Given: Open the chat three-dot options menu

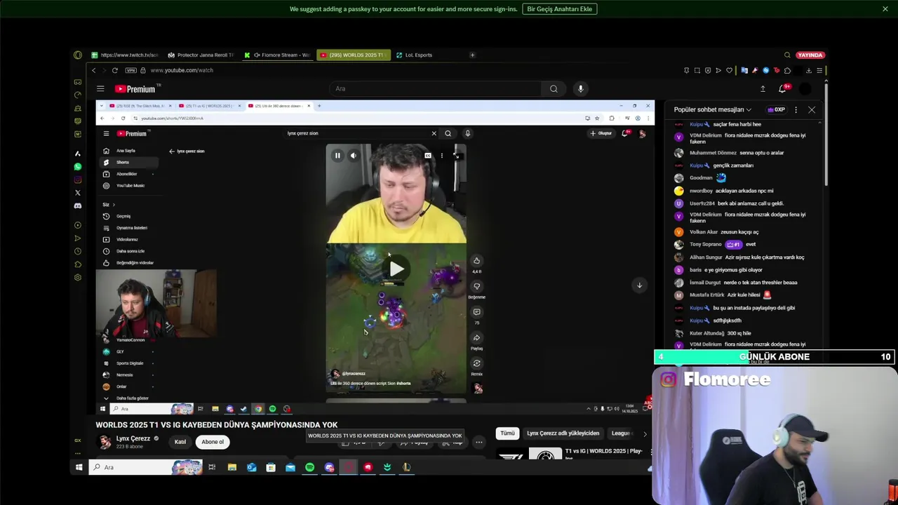Looking at the screenshot, I should click(x=796, y=109).
